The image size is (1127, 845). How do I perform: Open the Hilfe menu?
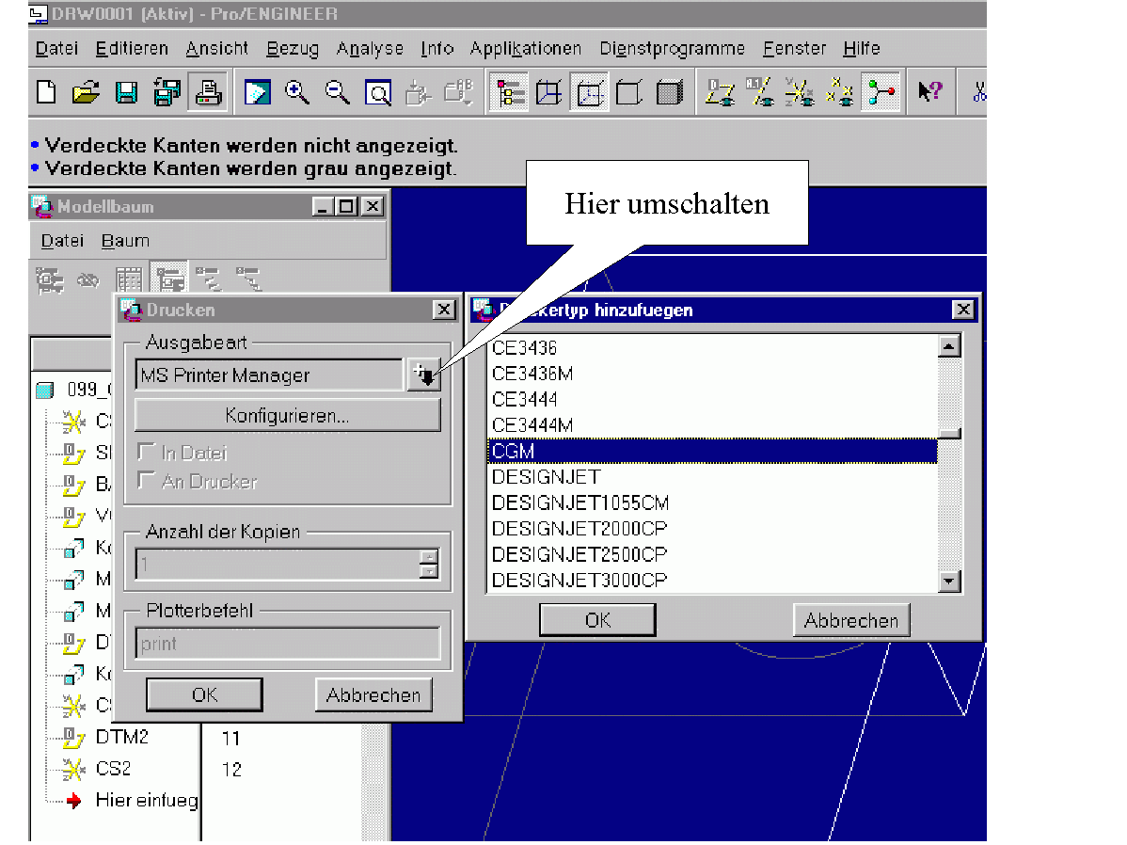pyautogui.click(x=861, y=48)
